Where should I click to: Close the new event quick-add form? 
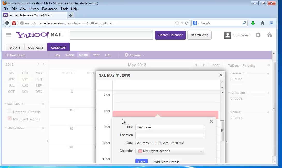coord(211,121)
